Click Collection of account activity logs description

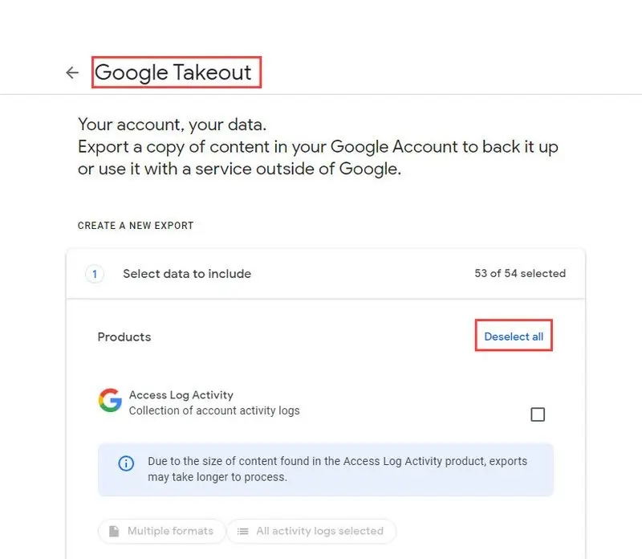(214, 410)
